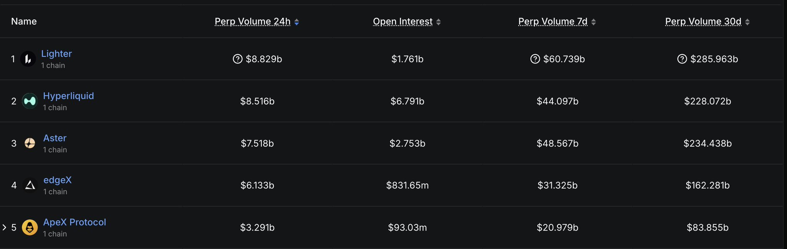This screenshot has width=787, height=249.
Task: Sort by Perp Volume 30d arrows
Action: tap(747, 22)
